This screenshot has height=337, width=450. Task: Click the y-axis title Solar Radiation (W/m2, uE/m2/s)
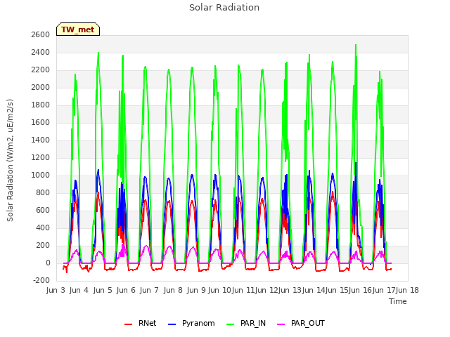click(x=10, y=160)
